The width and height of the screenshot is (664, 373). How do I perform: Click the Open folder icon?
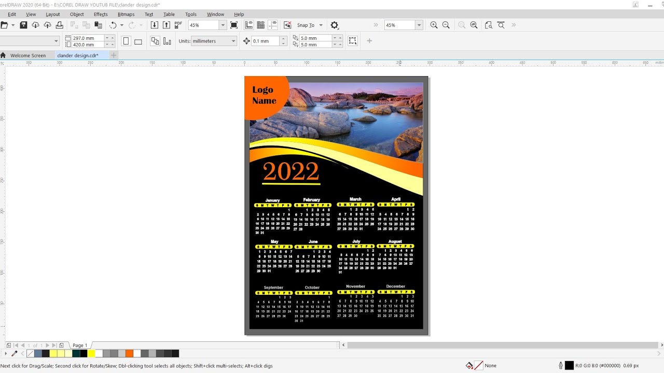point(4,25)
